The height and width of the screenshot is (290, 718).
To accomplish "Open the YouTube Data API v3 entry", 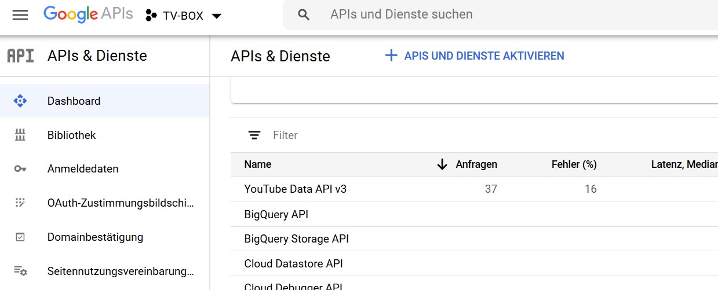I will pos(296,189).
